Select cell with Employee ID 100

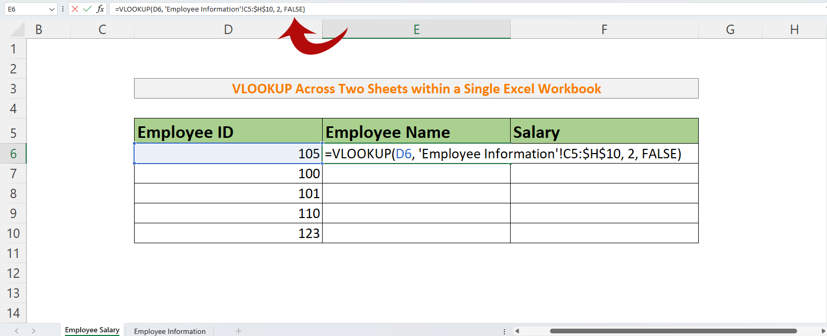pos(228,174)
